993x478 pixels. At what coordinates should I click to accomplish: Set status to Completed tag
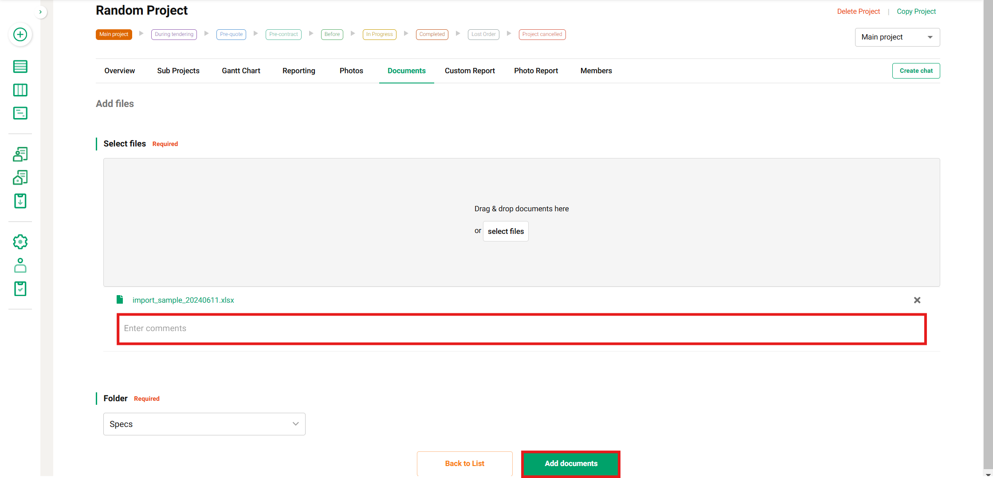432,35
